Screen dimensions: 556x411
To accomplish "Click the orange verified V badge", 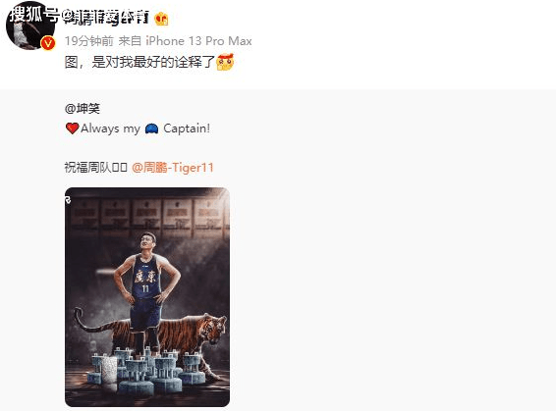I will [x=48, y=43].
